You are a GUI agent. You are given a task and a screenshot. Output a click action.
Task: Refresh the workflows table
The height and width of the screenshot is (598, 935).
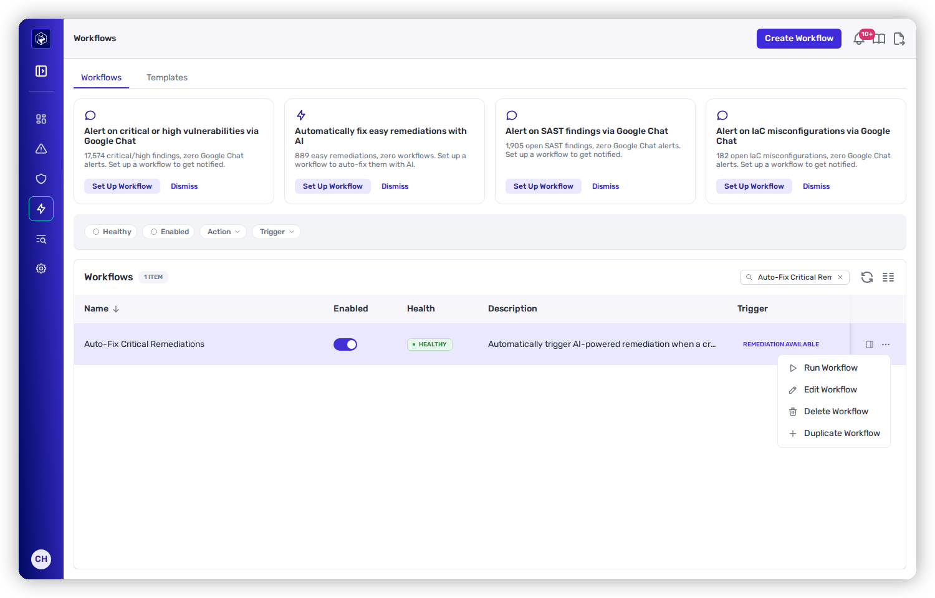[867, 277]
